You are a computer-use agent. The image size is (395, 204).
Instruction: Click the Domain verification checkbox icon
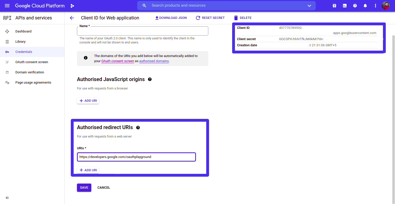7,72
